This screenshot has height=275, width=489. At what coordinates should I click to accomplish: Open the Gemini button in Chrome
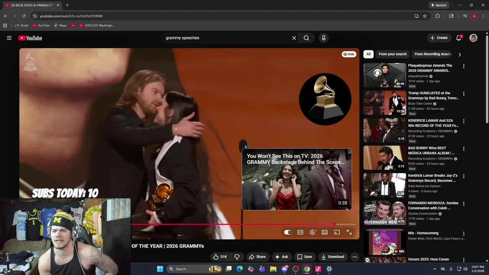pos(439,5)
